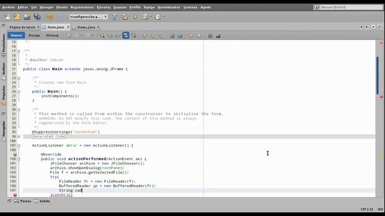Click the Debug Project icon
The height and width of the screenshot is (216, 385).
(x=145, y=17)
